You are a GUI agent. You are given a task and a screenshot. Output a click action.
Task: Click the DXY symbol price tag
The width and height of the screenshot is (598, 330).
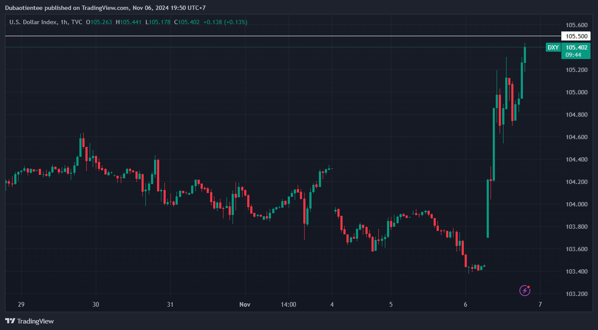click(x=553, y=47)
